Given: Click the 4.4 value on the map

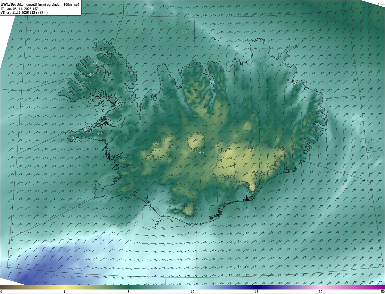Looking at the screenshot, I should [x=92, y=75].
